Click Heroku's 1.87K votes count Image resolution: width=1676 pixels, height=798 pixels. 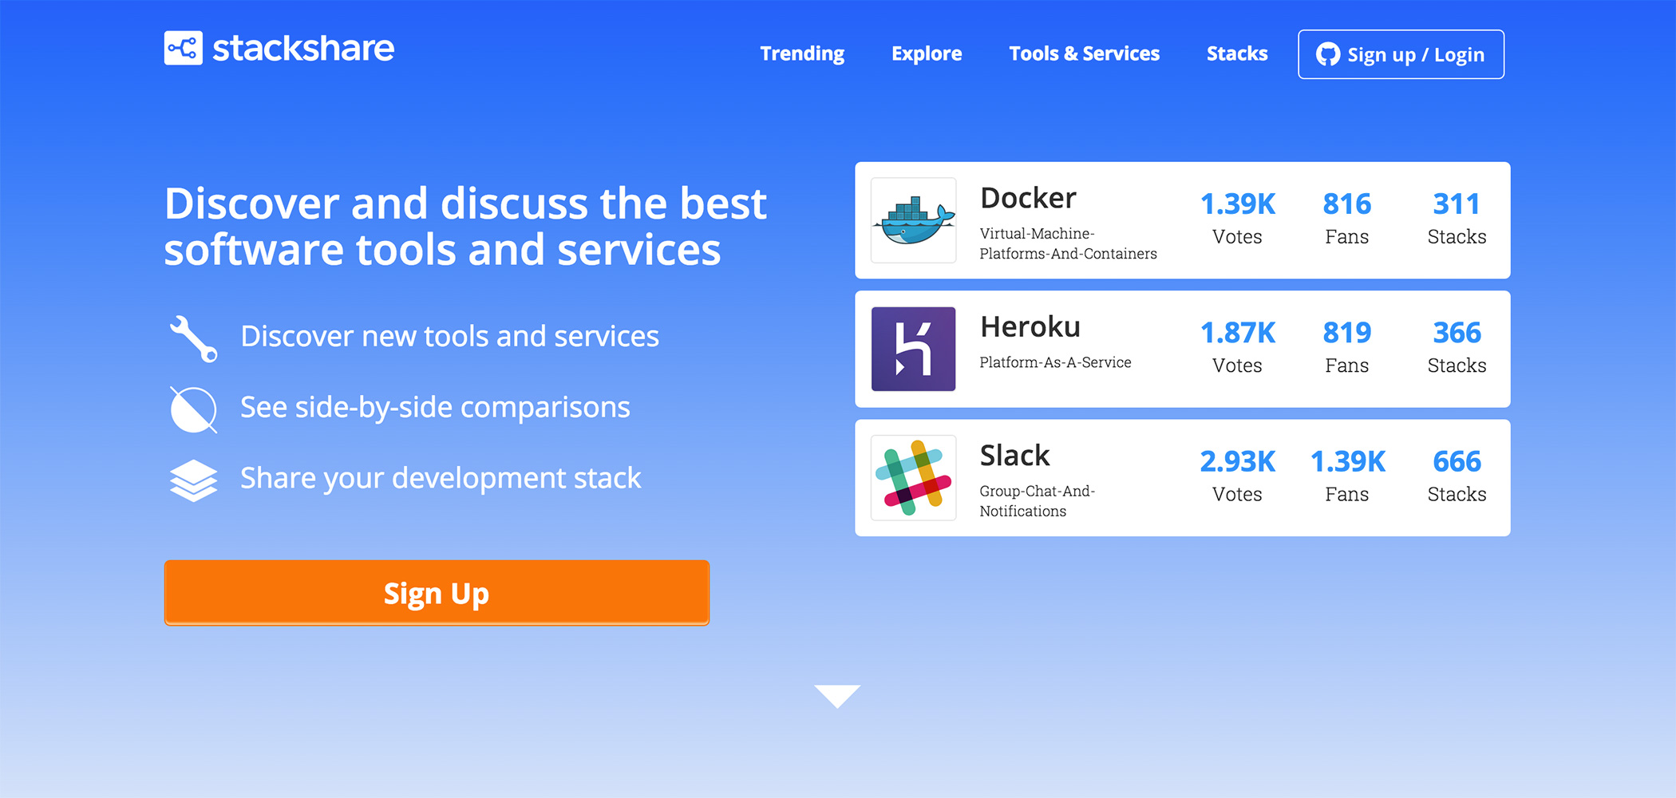[x=1238, y=332]
